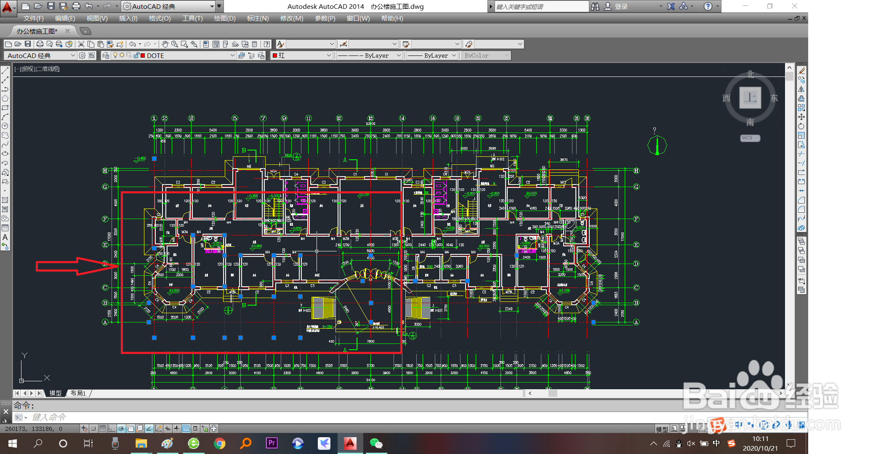The width and height of the screenshot is (889, 454).
Task: Toggle Grid Display in status bar
Action: point(103,428)
